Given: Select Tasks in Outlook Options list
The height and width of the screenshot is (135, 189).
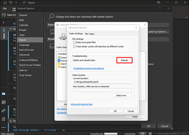Looking at the screenshot, I should tap(30, 35).
